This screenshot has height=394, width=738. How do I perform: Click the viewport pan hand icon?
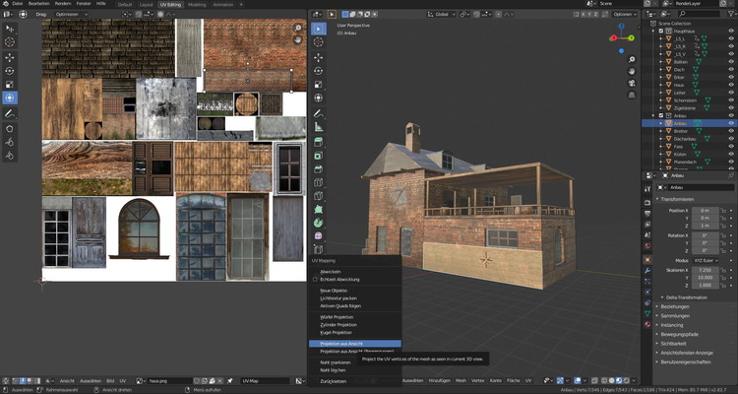[x=632, y=71]
